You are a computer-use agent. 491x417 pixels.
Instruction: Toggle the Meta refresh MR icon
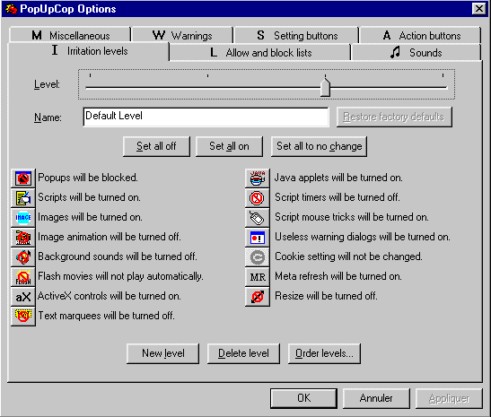(257, 277)
